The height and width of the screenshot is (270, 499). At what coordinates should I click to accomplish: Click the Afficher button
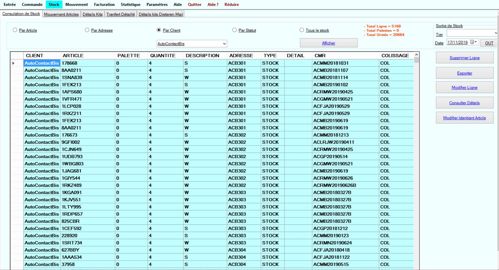click(x=329, y=43)
